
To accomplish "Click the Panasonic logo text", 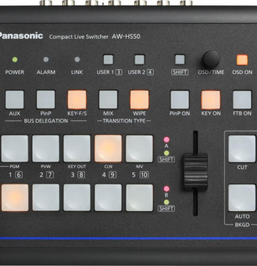I will pos(21,36).
